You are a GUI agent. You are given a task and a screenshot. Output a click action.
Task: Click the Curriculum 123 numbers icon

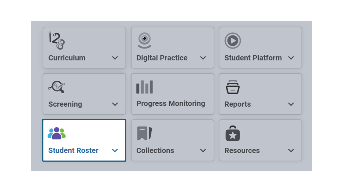(57, 41)
